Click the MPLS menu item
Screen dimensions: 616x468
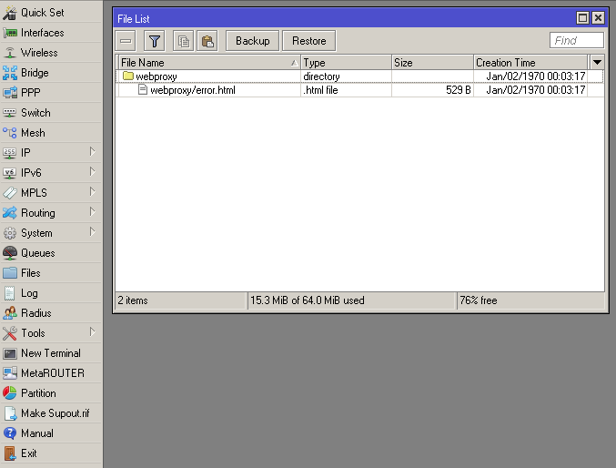point(51,193)
